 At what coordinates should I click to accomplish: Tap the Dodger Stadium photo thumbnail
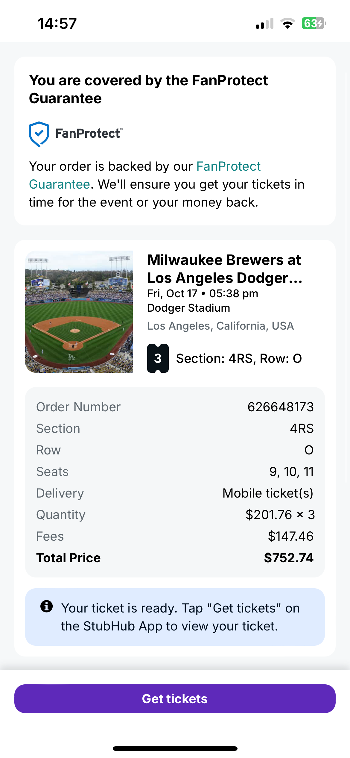(x=79, y=312)
